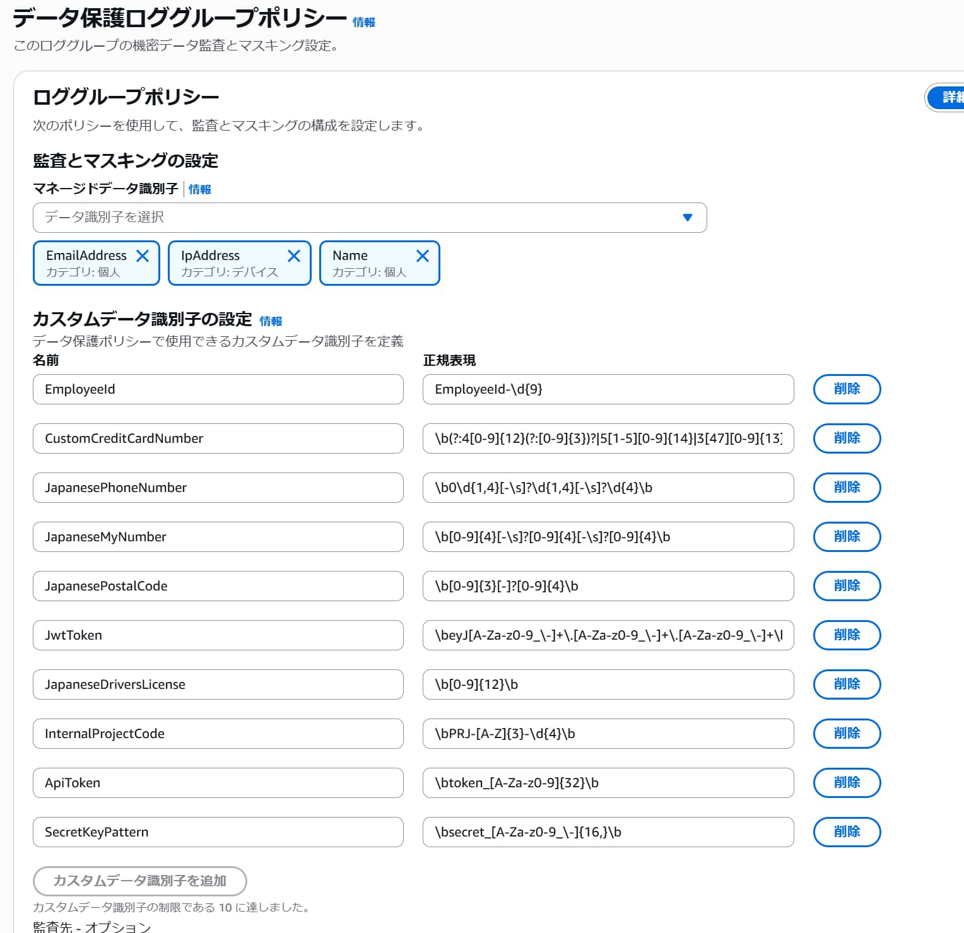Edit the ApiToken name field
Viewport: 964px width, 933px height.
(x=218, y=783)
